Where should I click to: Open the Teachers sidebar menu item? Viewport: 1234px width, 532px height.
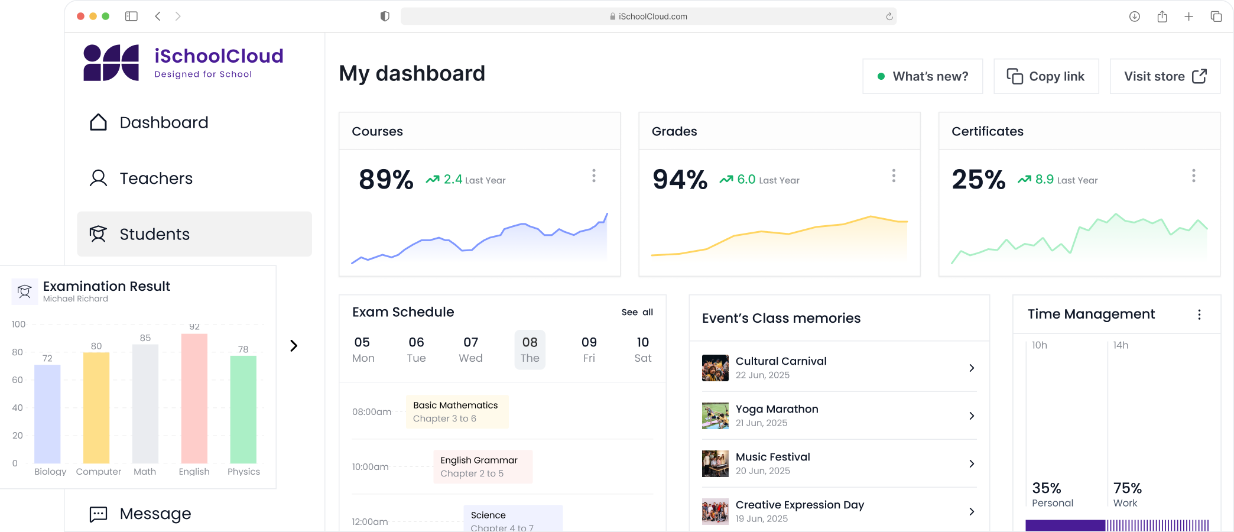click(x=156, y=179)
